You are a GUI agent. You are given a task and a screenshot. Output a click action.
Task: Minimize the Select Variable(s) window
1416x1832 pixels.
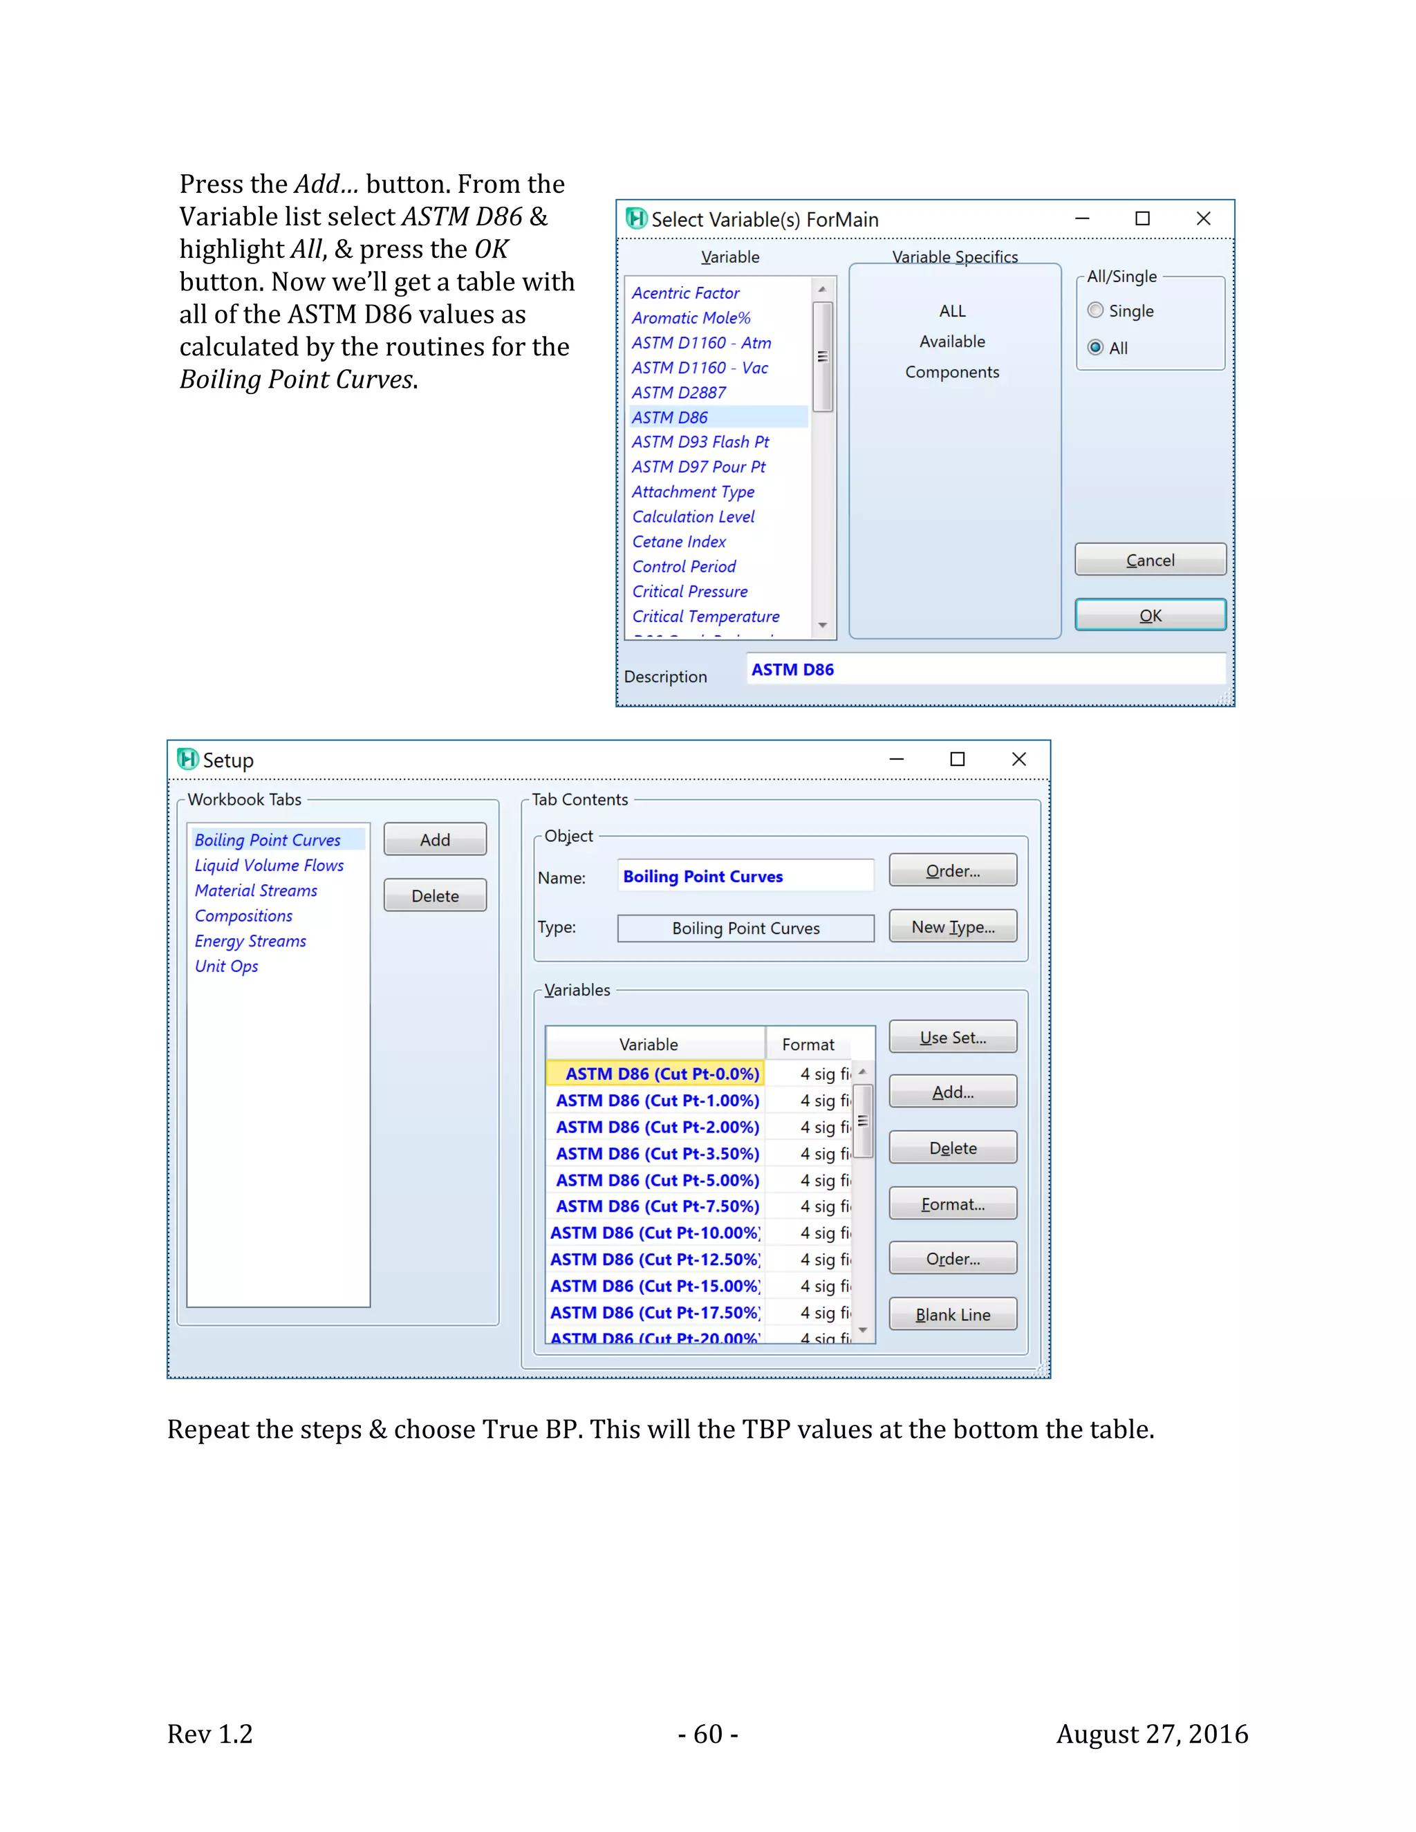tap(1082, 219)
